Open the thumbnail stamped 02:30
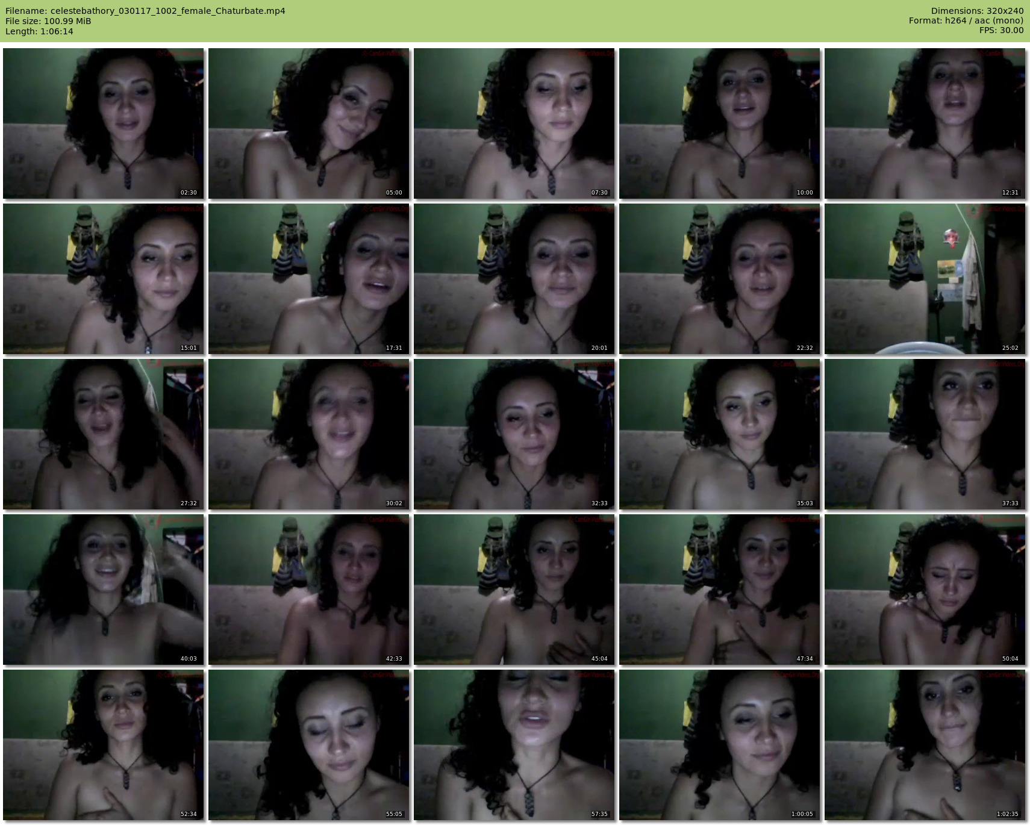The image size is (1030, 825). [104, 123]
